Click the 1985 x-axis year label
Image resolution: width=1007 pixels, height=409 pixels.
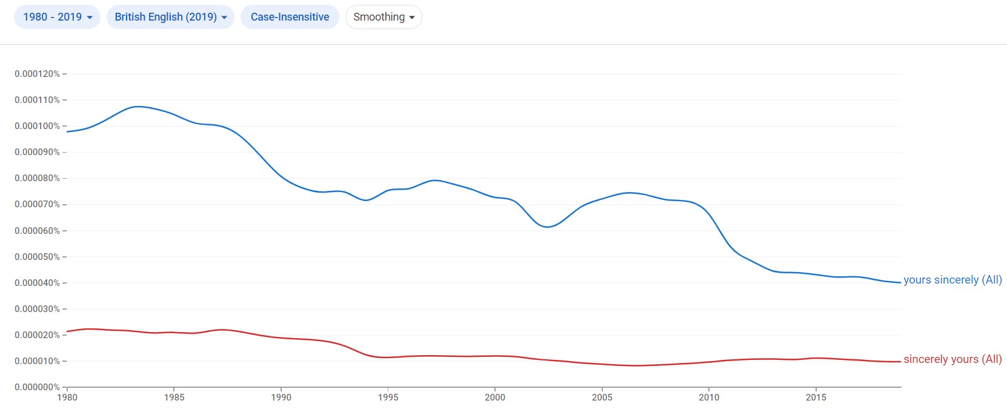point(174,397)
